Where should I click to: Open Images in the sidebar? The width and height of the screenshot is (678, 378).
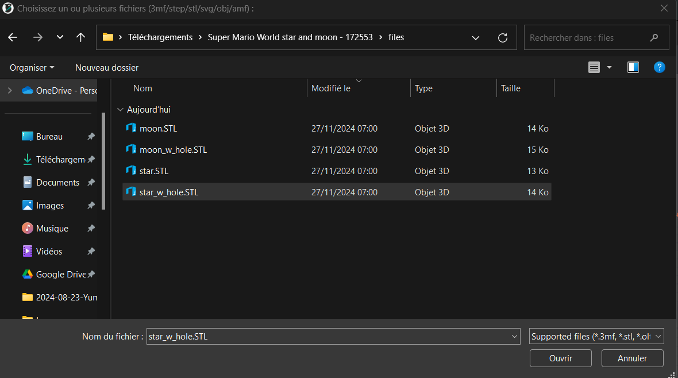point(43,206)
